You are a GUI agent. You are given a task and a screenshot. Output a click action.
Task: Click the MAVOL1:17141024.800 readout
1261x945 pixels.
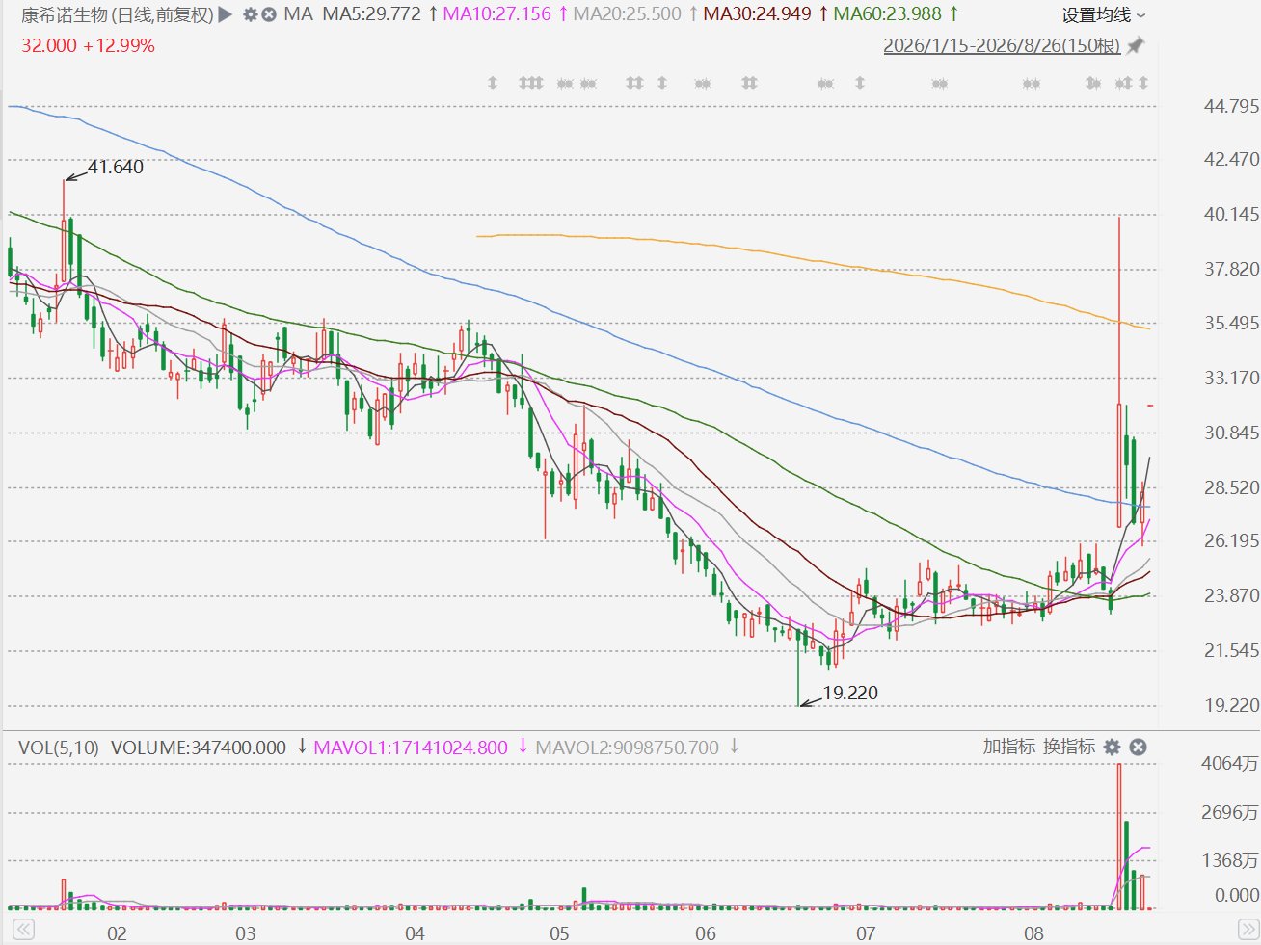tap(411, 748)
